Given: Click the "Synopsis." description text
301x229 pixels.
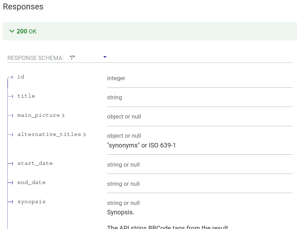Looking at the screenshot, I should [x=120, y=212].
